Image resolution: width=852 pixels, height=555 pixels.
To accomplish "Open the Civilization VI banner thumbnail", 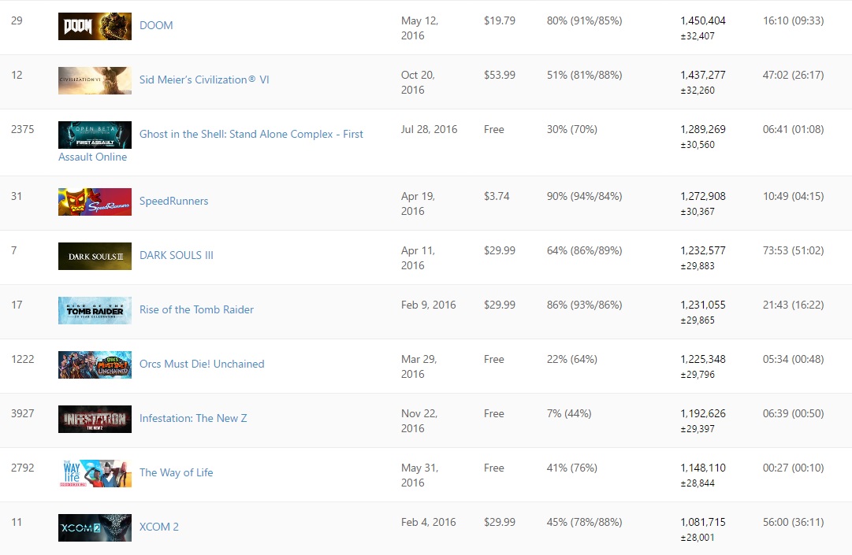I will point(95,80).
